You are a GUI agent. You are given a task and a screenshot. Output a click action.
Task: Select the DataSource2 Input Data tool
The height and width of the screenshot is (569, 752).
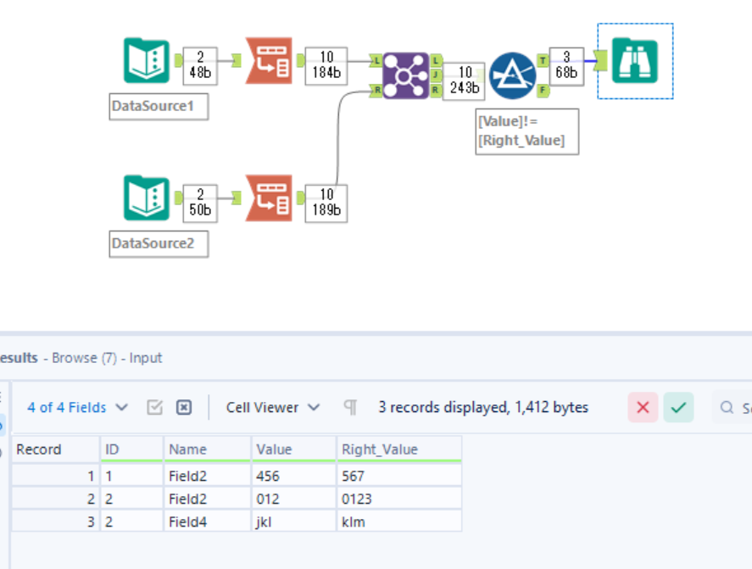(148, 197)
